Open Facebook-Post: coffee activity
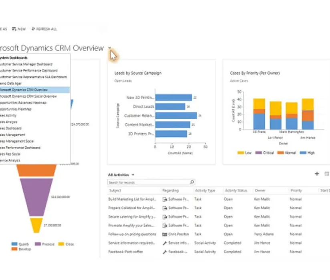330x280 pixels. [x=125, y=252]
